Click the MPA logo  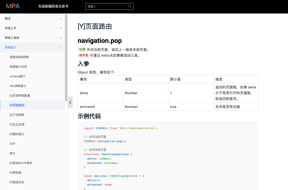click(x=13, y=6)
